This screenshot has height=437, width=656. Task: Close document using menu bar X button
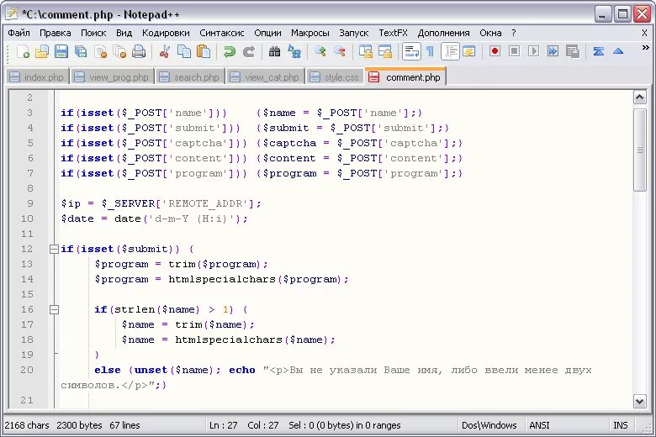coord(644,33)
